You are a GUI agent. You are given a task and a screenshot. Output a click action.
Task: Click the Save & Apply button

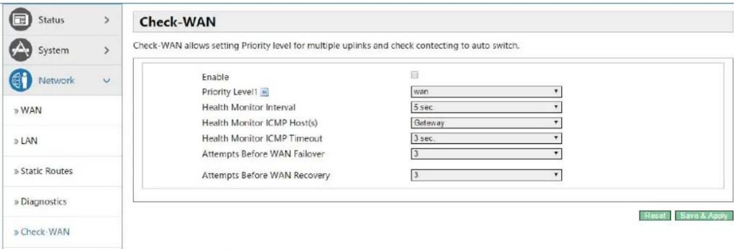[x=703, y=215]
